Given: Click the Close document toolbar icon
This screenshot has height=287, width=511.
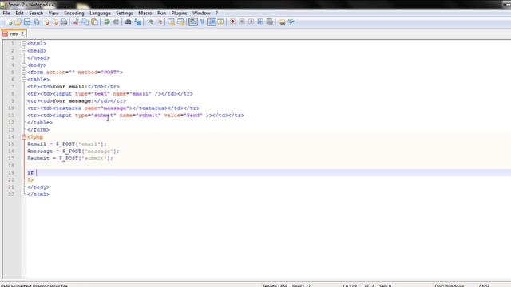Looking at the screenshot, I should (x=46, y=22).
